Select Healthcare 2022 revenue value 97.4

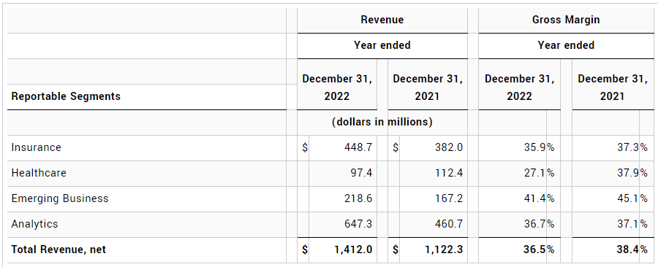coord(361,173)
